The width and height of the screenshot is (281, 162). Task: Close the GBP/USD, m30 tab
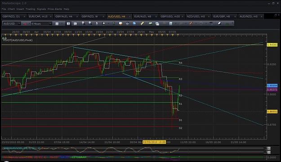point(183,17)
